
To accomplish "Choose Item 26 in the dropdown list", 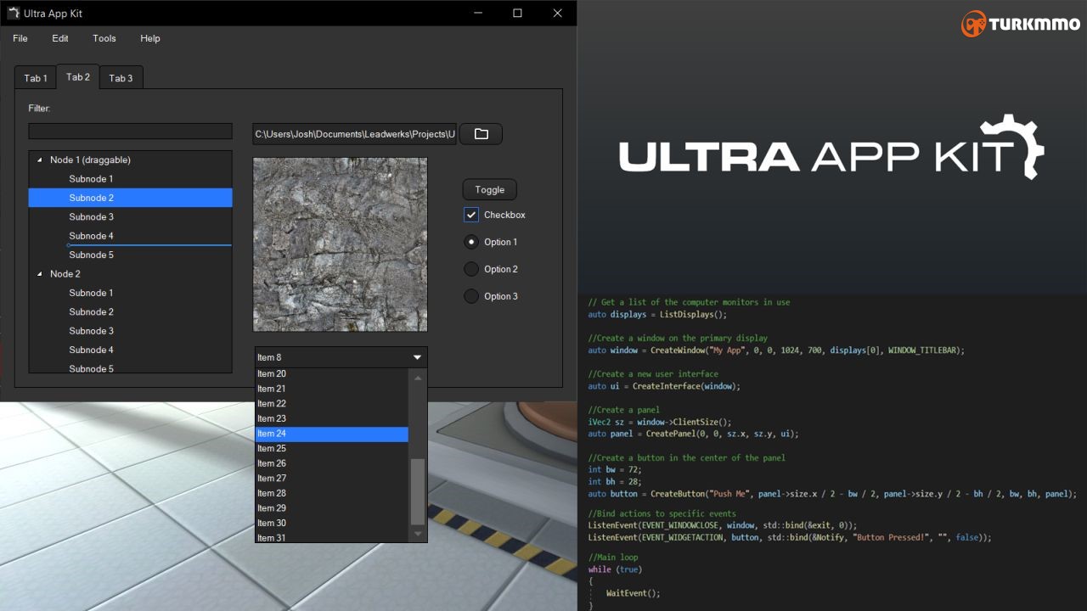I will click(x=332, y=463).
